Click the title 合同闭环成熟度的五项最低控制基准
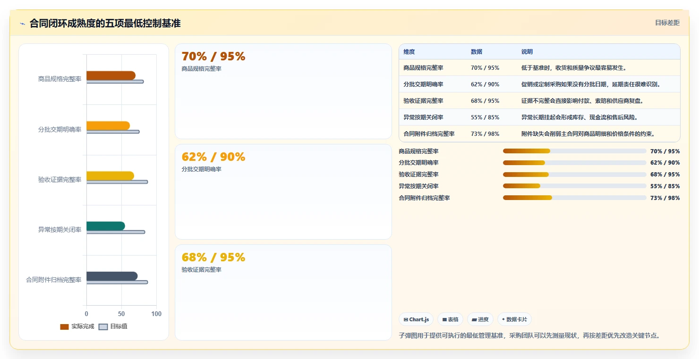699x359 pixels. tap(105, 23)
